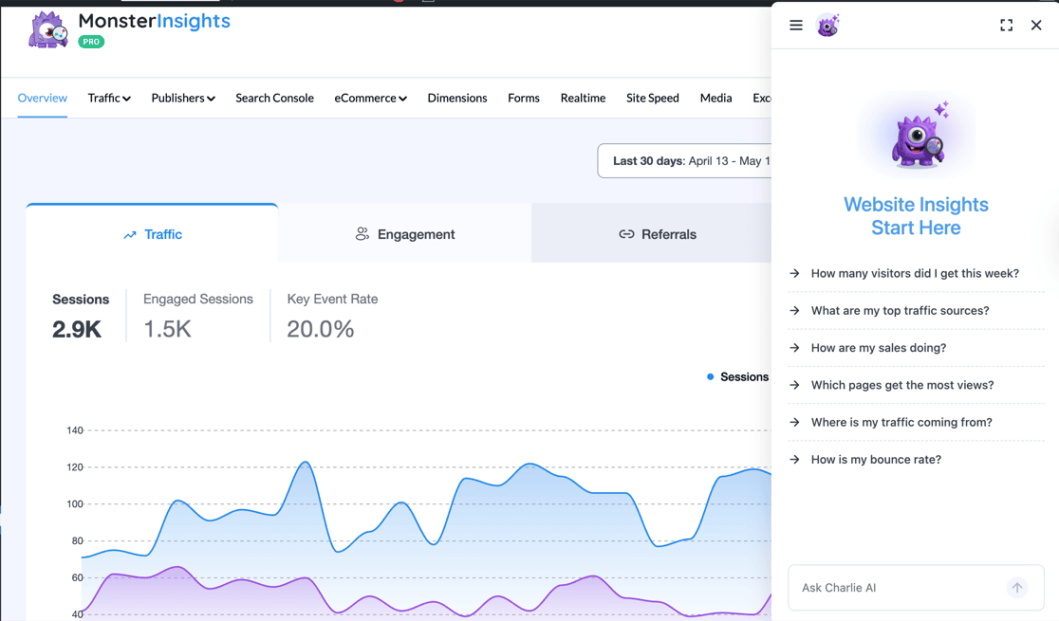Click the Engagement tab people icon
Viewport: 1059px width, 621px height.
point(362,234)
